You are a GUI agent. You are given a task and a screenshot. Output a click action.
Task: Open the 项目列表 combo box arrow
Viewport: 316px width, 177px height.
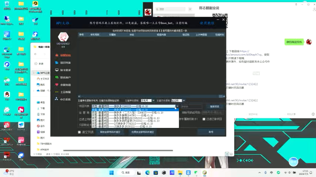coord(177,106)
